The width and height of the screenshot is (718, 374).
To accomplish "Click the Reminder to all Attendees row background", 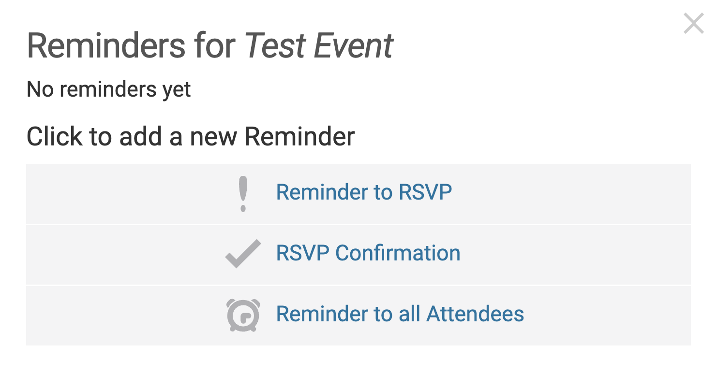I will tap(359, 316).
